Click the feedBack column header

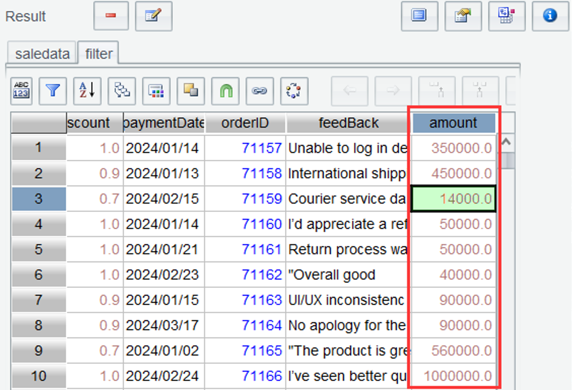[348, 123]
